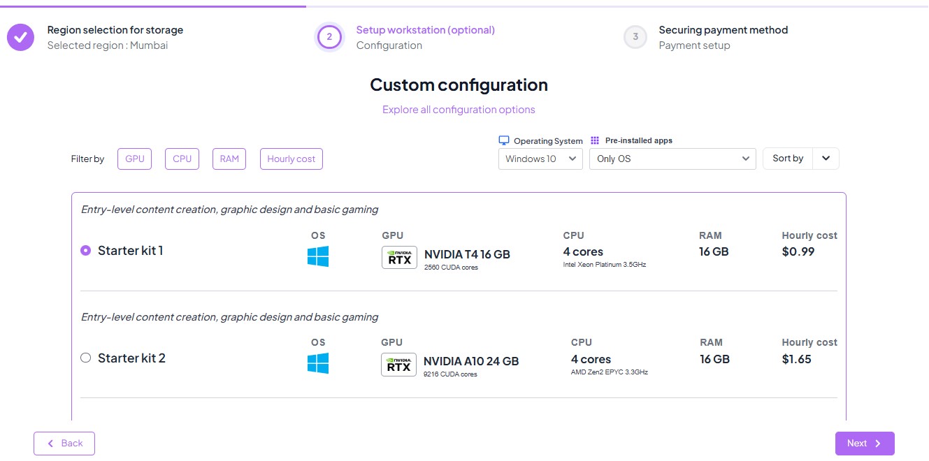This screenshot has width=929, height=461.
Task: Click the NVIDIA RTX badge for Starter kit 1
Action: pyautogui.click(x=398, y=257)
